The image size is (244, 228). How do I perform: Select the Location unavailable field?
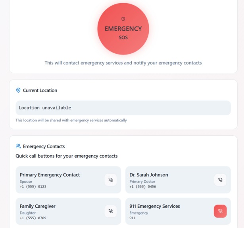pyautogui.click(x=123, y=108)
